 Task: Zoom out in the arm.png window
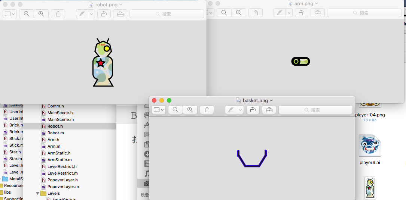pyautogui.click(x=224, y=13)
